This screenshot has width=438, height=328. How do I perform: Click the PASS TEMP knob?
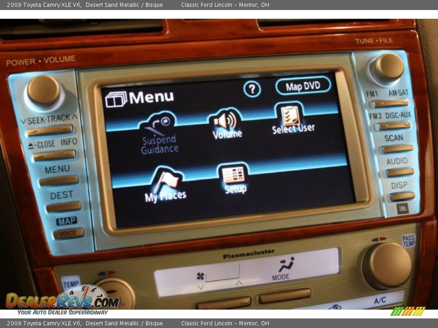[387, 266]
